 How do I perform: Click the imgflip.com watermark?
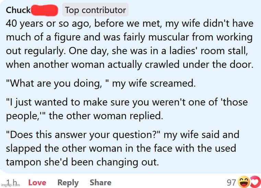coord(11,185)
